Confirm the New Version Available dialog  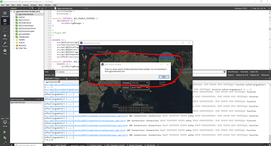(164, 77)
